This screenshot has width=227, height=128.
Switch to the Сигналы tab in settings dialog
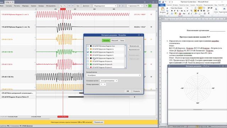pyautogui.click(x=106, y=41)
